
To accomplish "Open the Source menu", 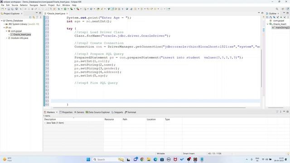I will point(15,5).
